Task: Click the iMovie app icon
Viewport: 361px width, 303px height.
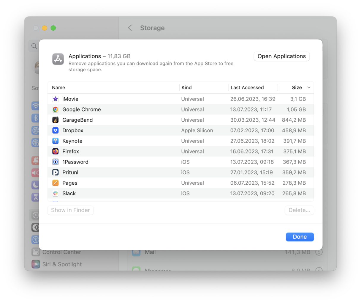Action: pyautogui.click(x=55, y=99)
